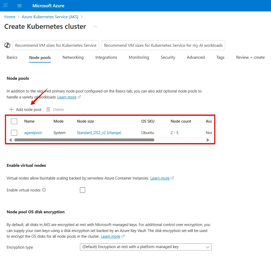
Task: Open the Azure apps grid launcher
Action: tap(5, 5)
